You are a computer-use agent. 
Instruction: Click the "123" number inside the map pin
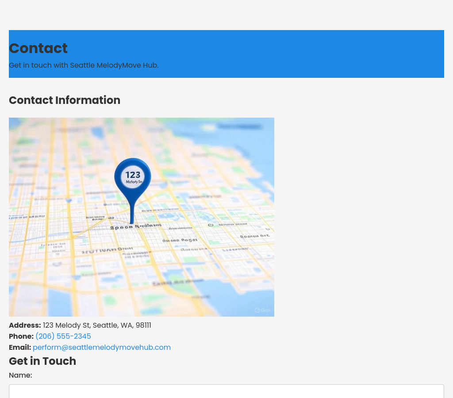click(x=133, y=175)
